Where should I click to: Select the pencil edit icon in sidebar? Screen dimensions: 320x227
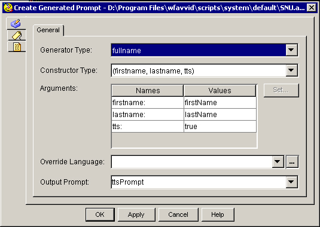16,23
